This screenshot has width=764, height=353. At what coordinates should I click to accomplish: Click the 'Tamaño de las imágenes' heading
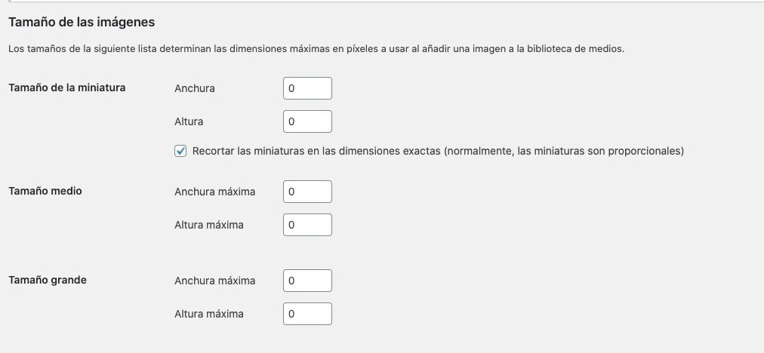tap(82, 22)
